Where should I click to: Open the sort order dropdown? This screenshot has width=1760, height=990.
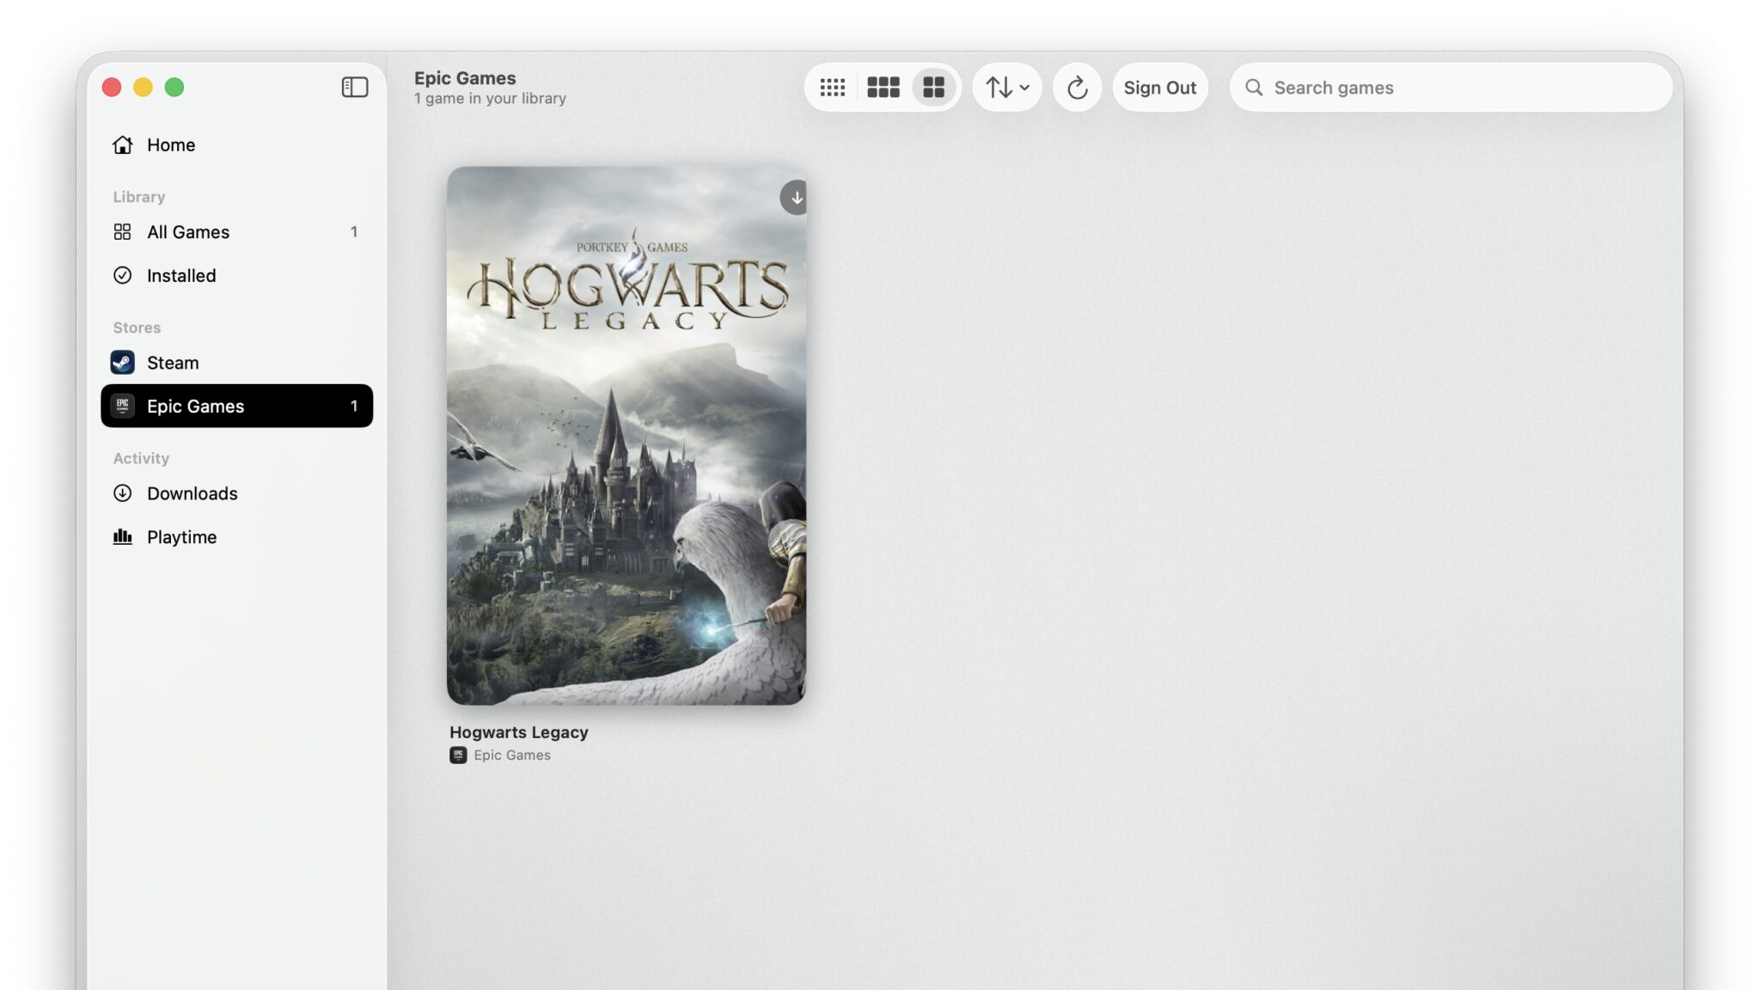tap(1007, 88)
